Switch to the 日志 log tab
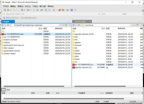This screenshot has width=144, height=104. (x=8, y=90)
